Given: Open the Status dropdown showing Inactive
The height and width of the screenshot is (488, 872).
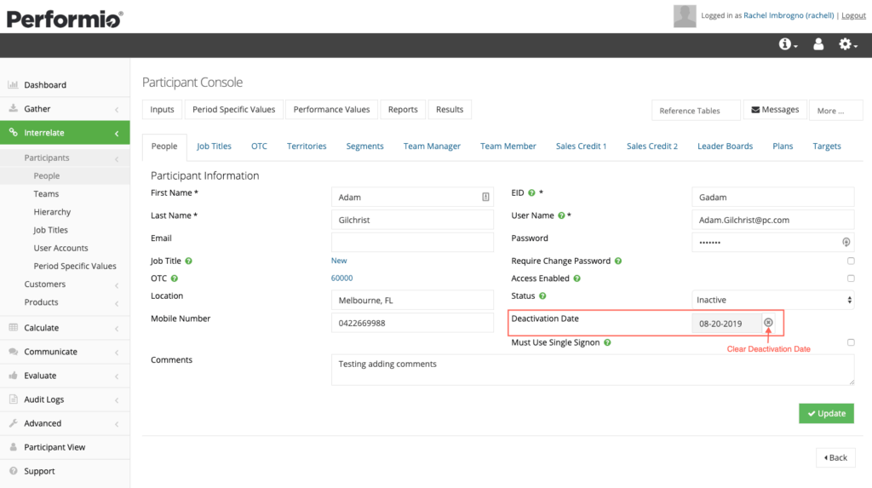Looking at the screenshot, I should coord(773,300).
